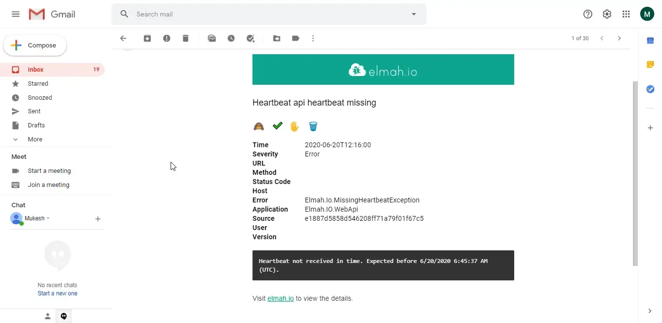Open the more actions menu above the email
The height and width of the screenshot is (323, 662).
pos(313,38)
